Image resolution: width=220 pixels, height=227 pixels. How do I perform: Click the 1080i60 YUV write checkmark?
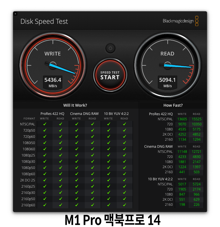click(x=109, y=149)
